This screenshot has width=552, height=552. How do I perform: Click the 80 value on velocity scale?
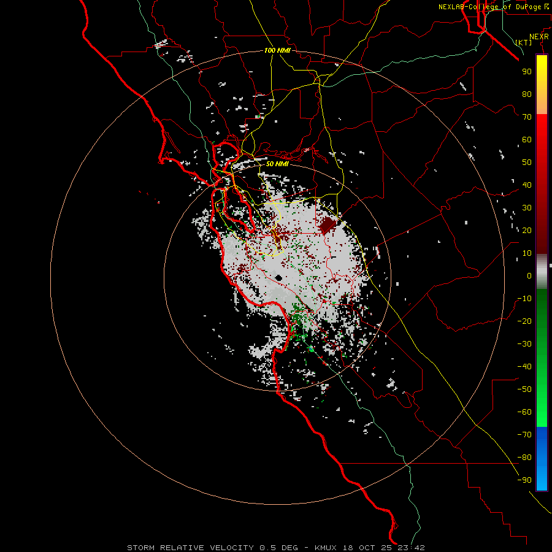point(527,94)
